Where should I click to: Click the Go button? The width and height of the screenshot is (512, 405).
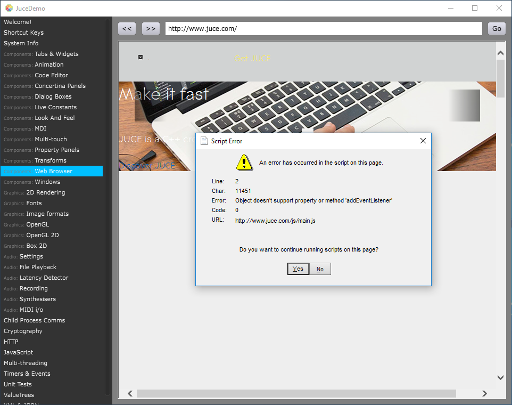(x=496, y=29)
